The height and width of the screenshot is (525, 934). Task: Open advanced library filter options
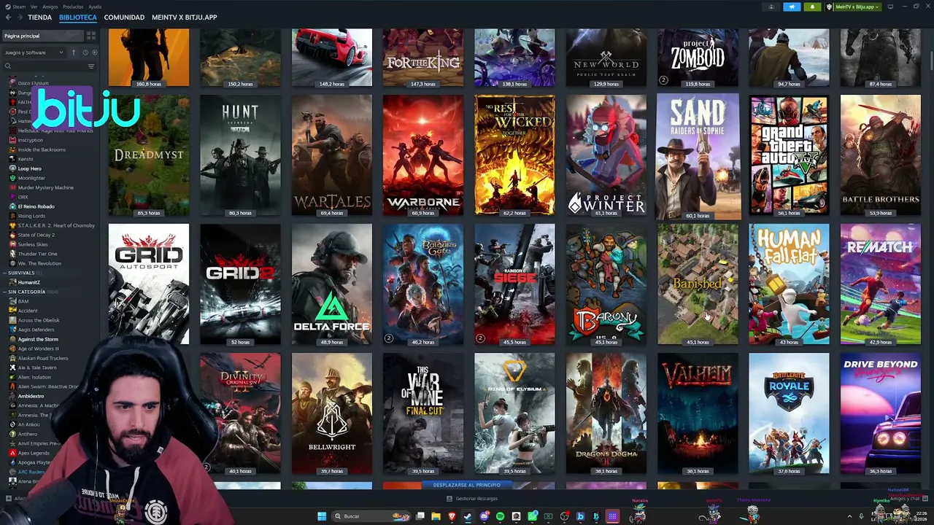click(x=91, y=66)
